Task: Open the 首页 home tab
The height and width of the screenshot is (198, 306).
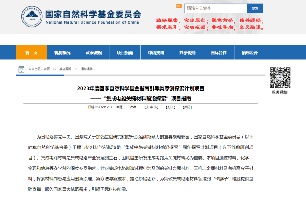Action: (x=31, y=52)
